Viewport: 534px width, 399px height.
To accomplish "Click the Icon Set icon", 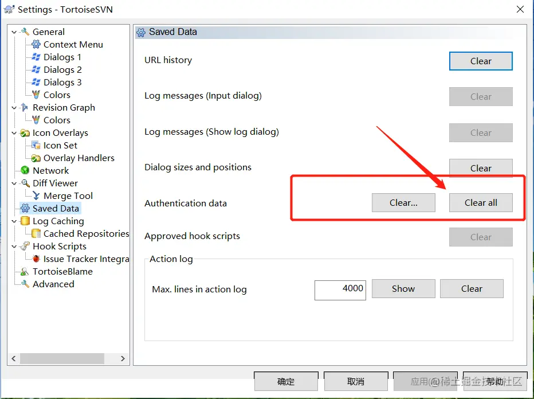I will (36, 145).
